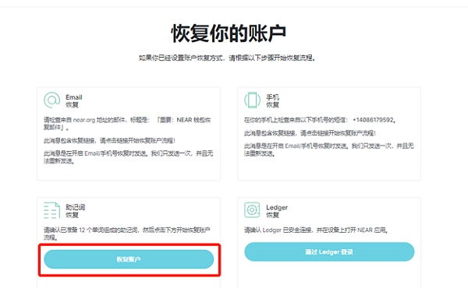
Task: Click the phone card one-time send notice
Action: pyautogui.click(x=329, y=149)
